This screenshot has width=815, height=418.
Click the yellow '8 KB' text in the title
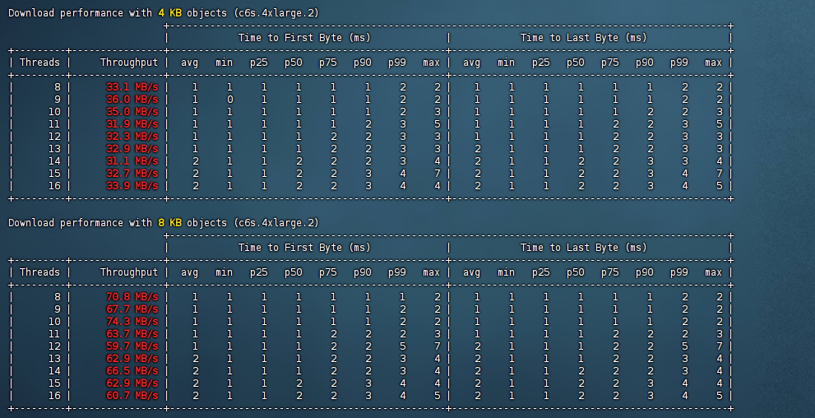170,222
